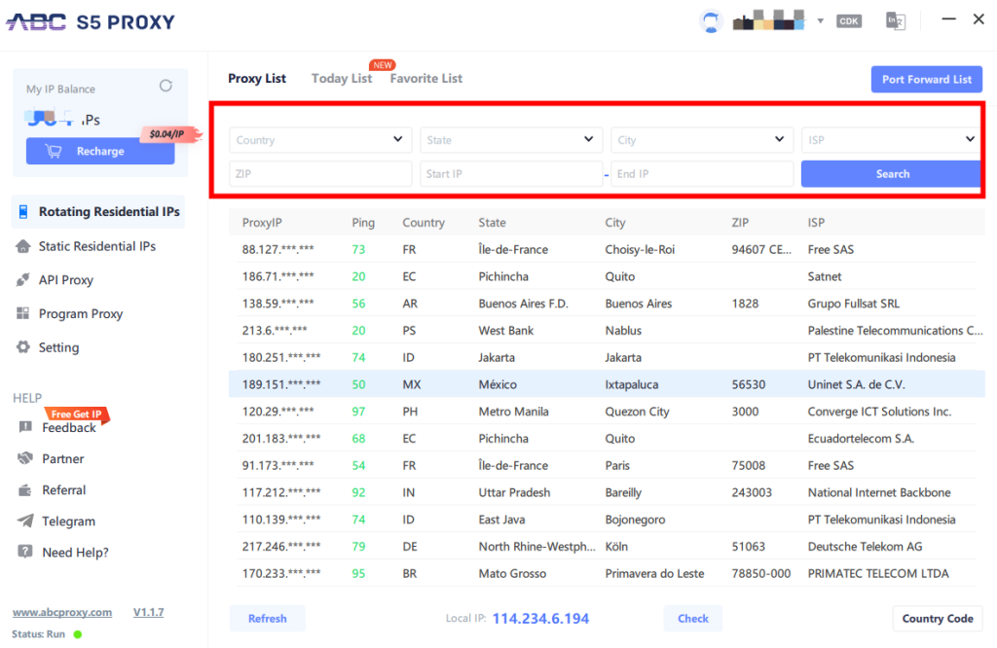Click the Program Proxy grid icon
The image size is (997, 648).
pyautogui.click(x=23, y=313)
